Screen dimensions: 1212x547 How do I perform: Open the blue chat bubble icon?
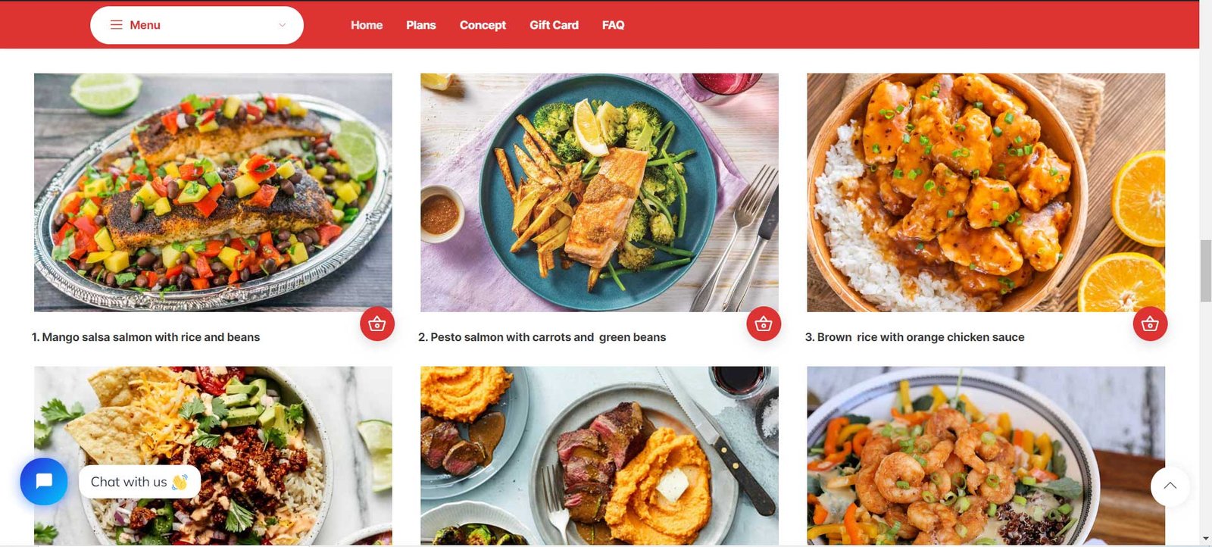click(44, 481)
